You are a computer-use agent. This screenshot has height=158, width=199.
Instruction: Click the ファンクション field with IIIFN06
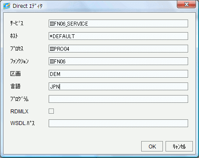point(118,61)
